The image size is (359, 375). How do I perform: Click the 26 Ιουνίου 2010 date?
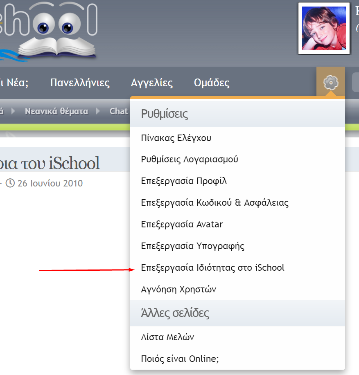[x=50, y=183]
